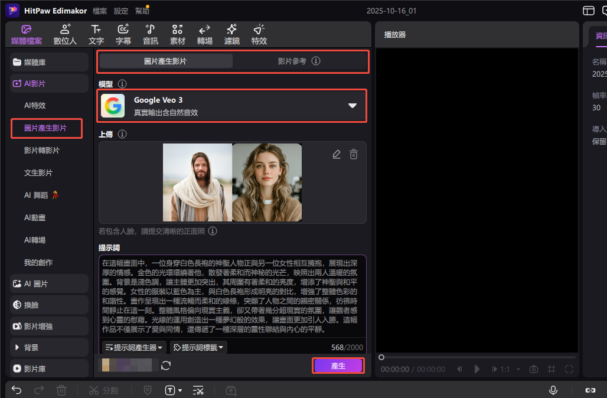
Task: Expand the Google Veo 3 model dropdown
Action: pos(353,106)
